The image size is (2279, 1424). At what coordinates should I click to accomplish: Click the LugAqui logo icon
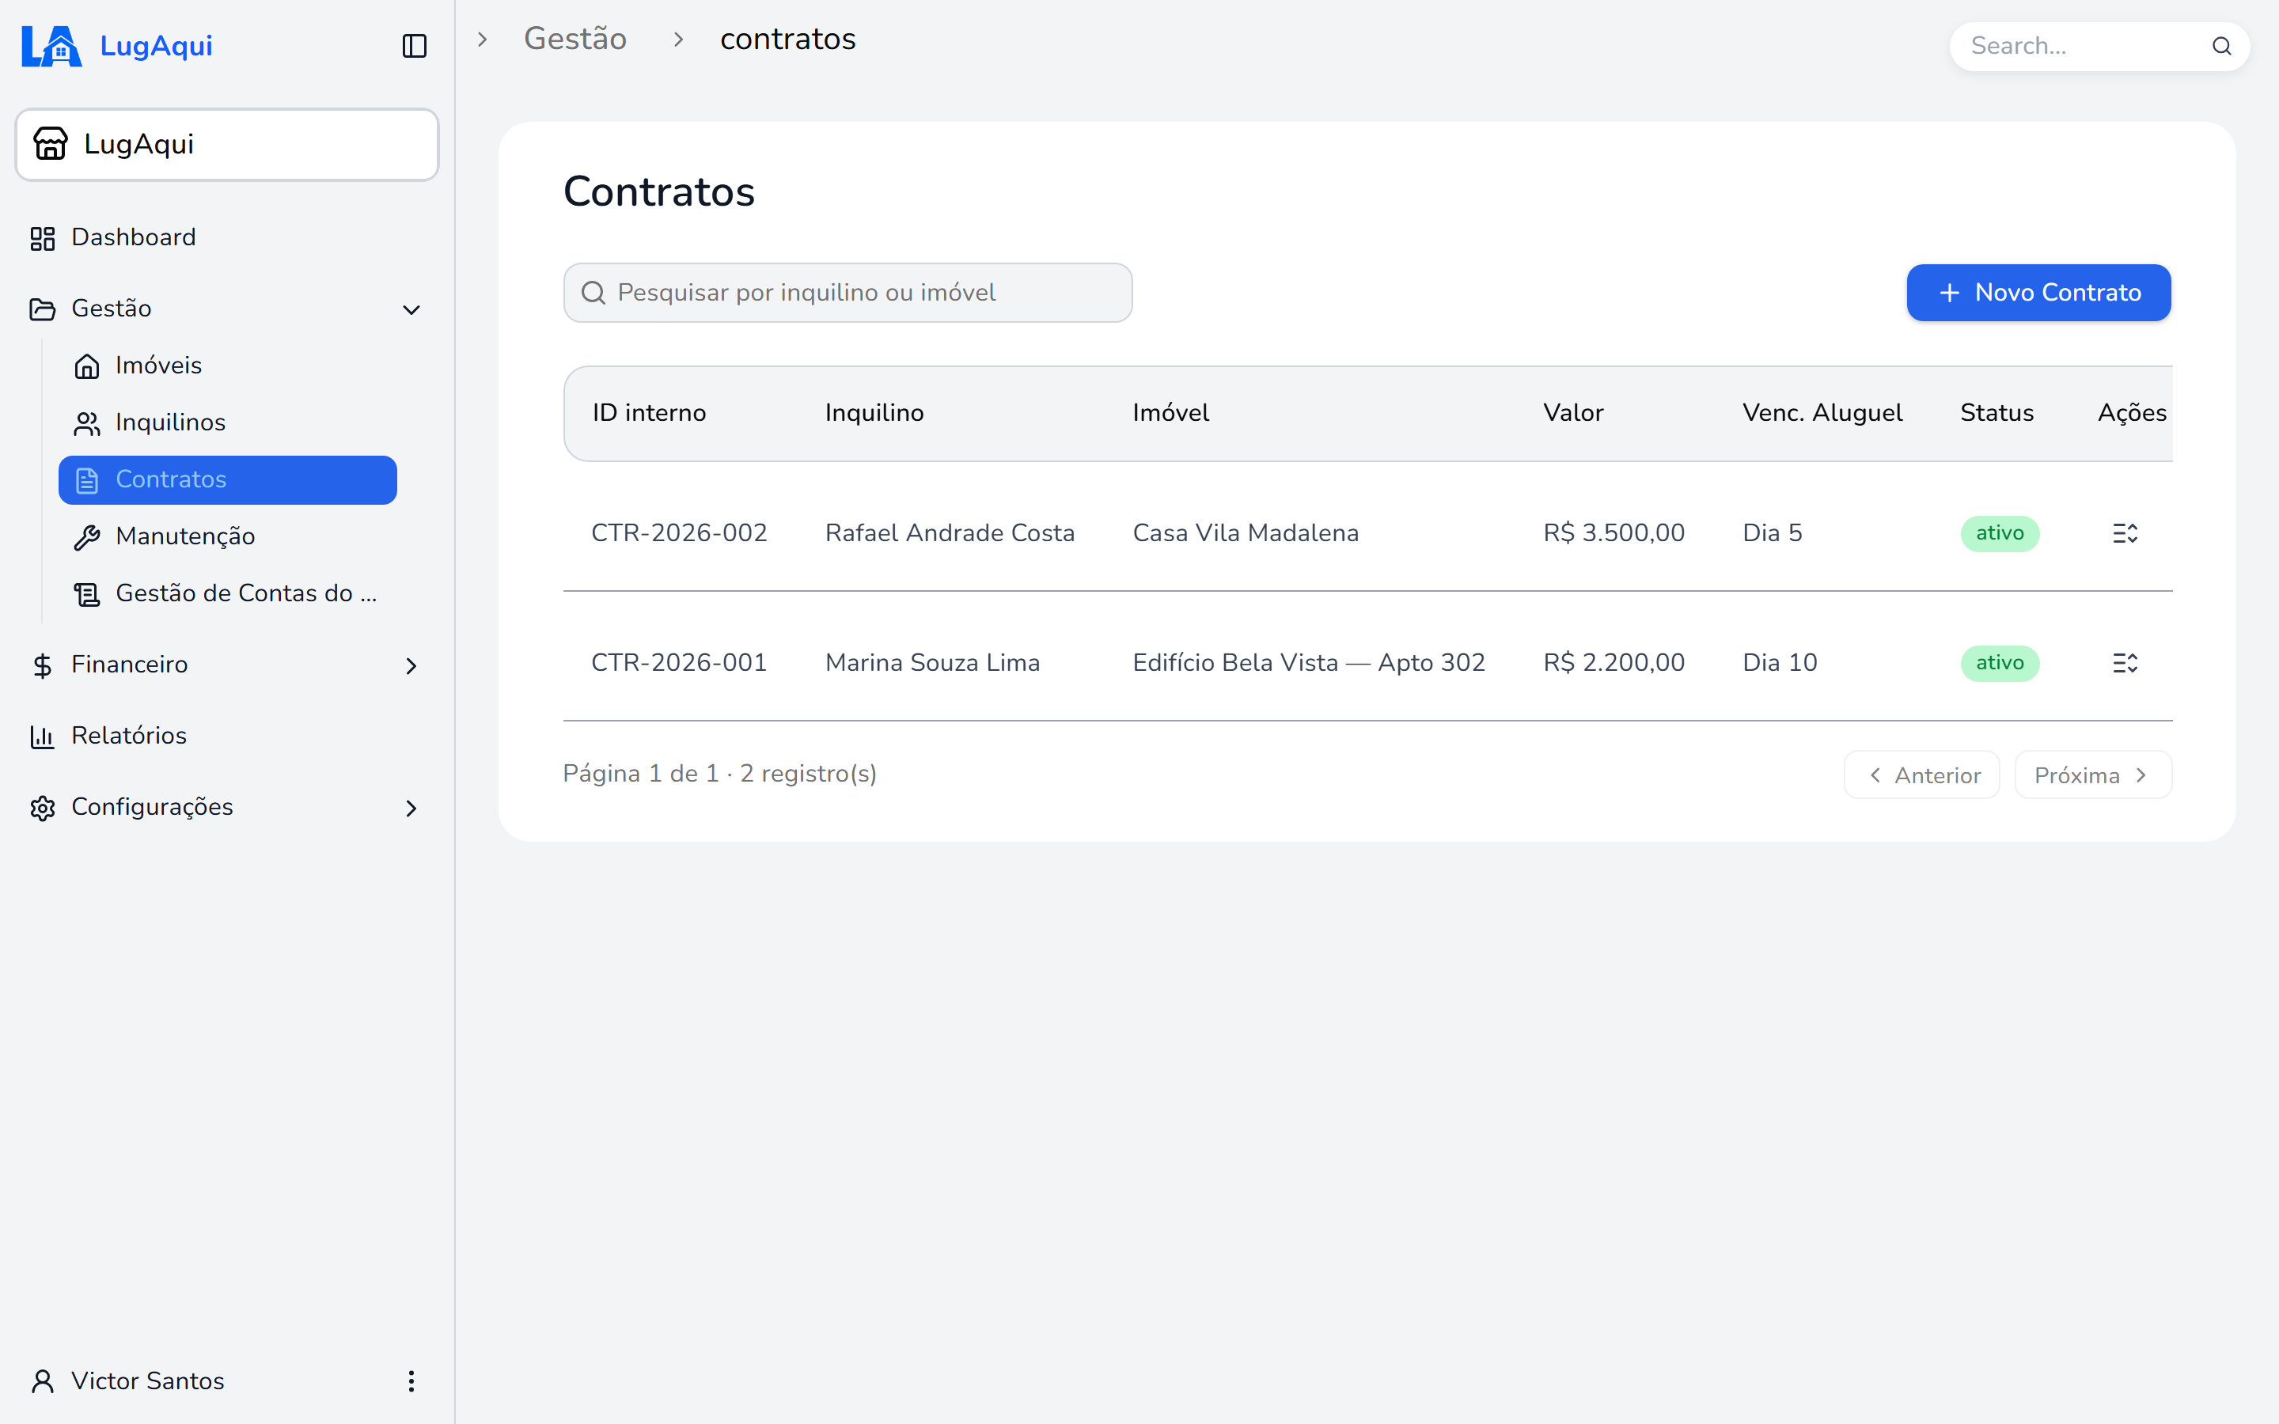(51, 45)
